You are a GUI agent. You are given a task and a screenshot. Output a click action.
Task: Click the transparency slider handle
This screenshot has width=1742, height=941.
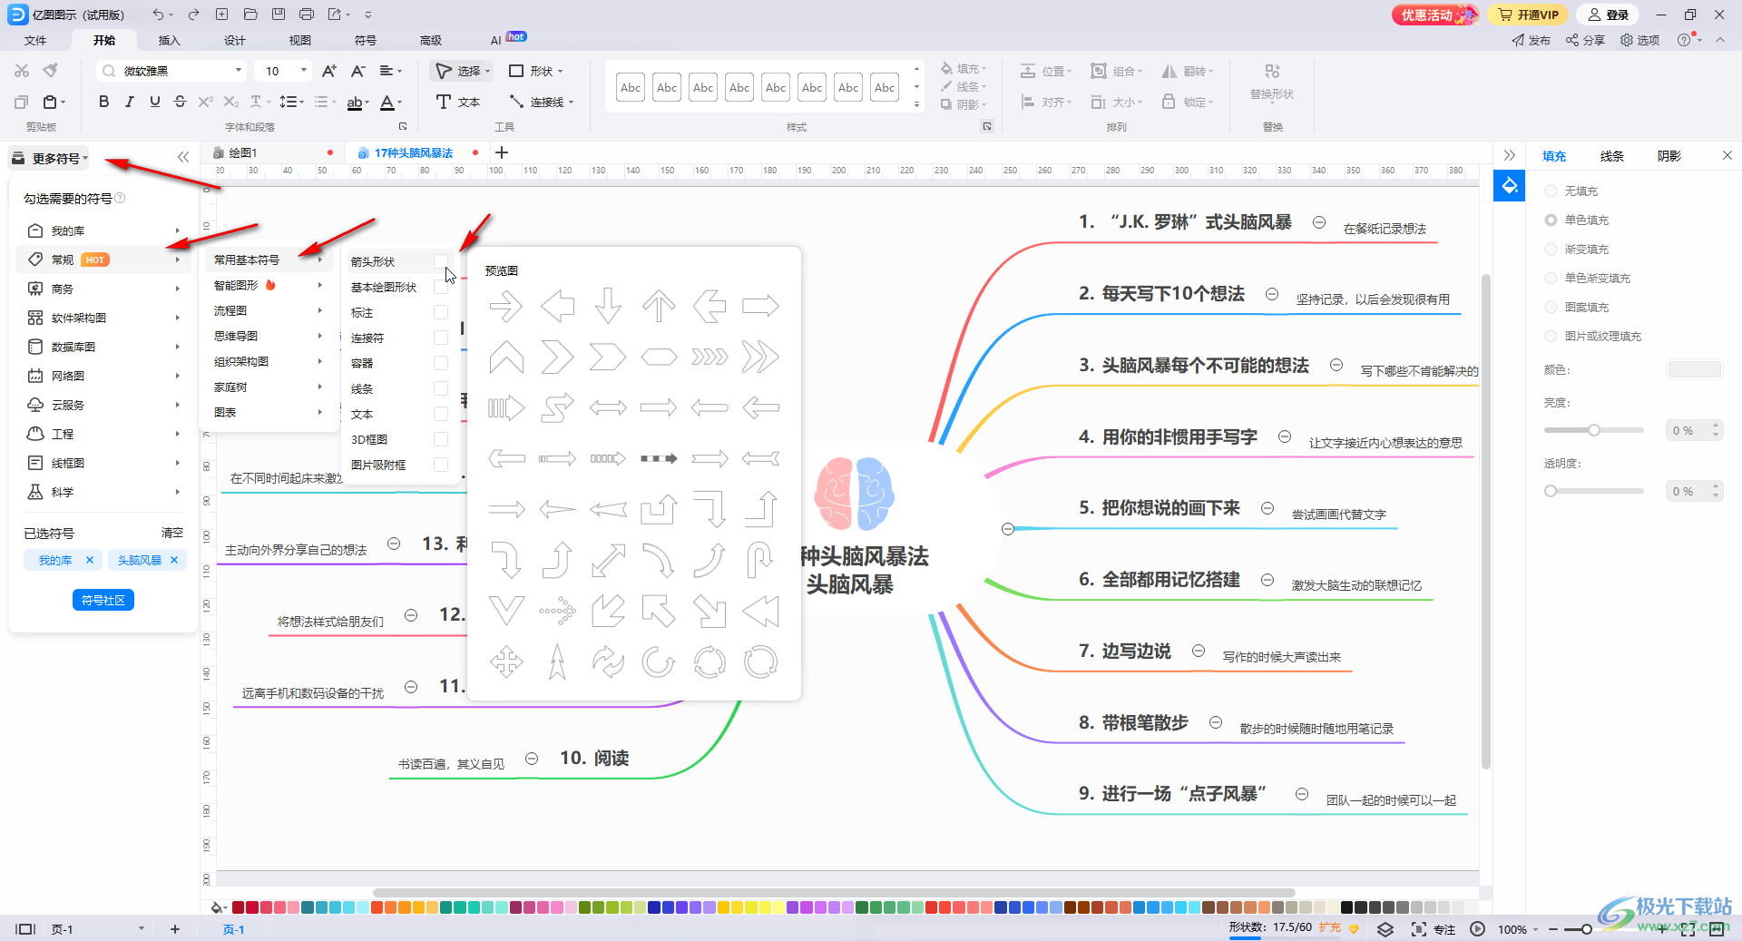click(x=1551, y=491)
